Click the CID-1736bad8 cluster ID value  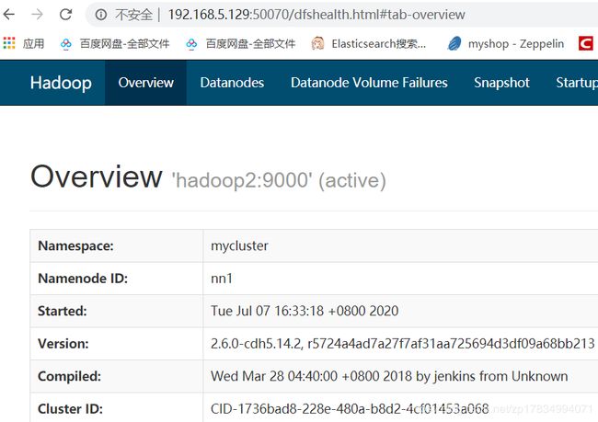(350, 409)
